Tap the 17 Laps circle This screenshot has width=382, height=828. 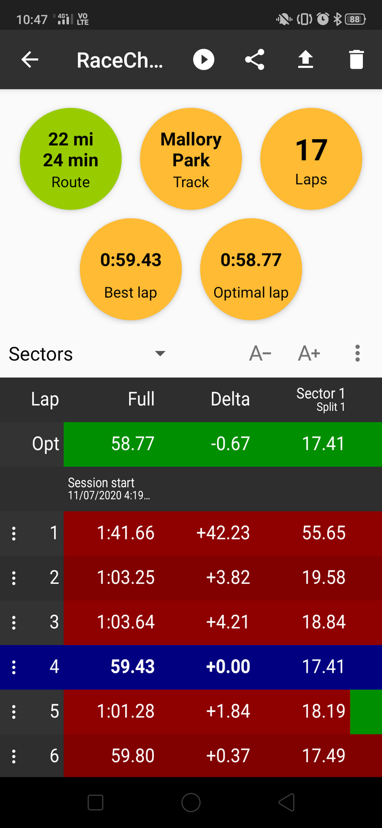tap(311, 159)
